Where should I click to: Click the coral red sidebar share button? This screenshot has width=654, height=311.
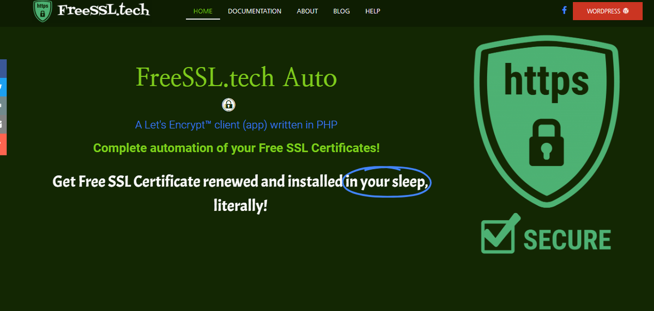point(3,145)
